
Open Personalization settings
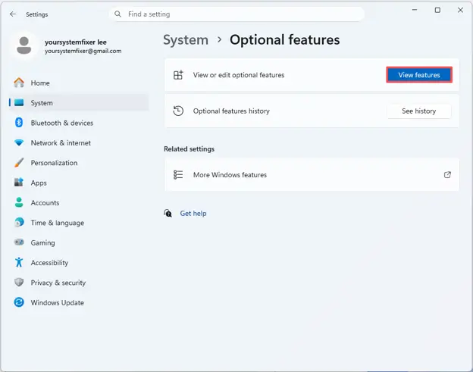(x=78, y=163)
